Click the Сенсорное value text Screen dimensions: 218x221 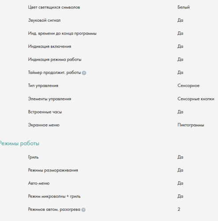[x=188, y=86]
